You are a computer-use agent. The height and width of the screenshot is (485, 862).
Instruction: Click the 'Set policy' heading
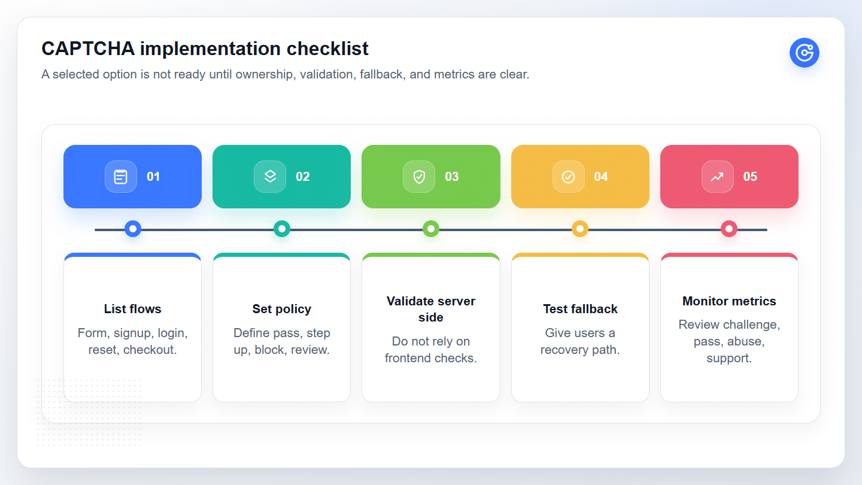point(281,309)
